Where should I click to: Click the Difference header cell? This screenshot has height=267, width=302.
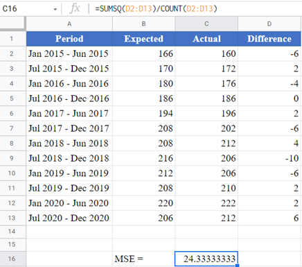[x=269, y=39]
